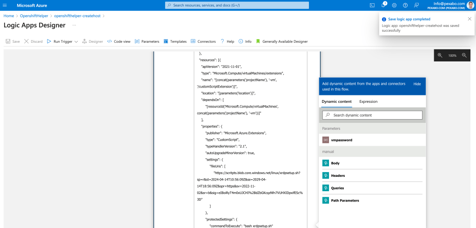Screen dimensions: 476x228
Task: Click Info in the designer toolbar
Action: coord(245,41)
